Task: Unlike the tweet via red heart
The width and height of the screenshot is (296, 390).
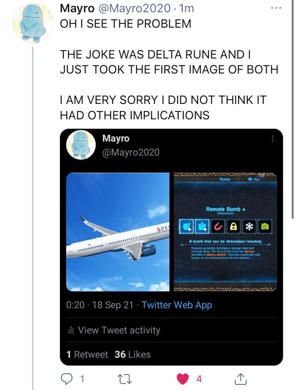Action: [x=183, y=379]
